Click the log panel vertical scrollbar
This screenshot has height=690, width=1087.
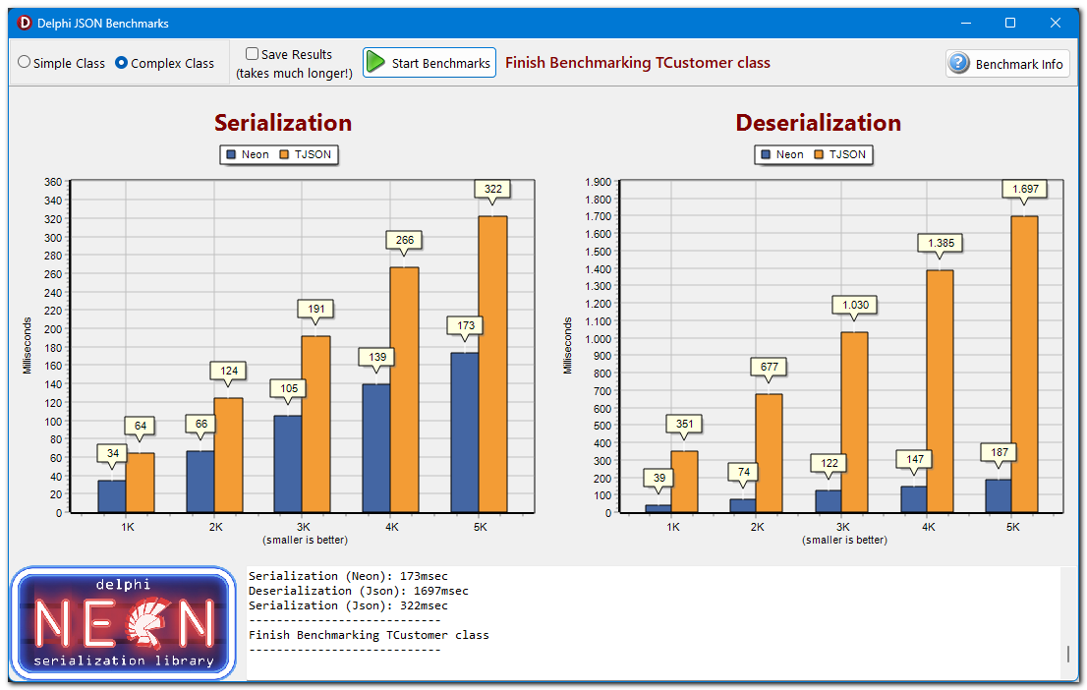pos(1068,623)
